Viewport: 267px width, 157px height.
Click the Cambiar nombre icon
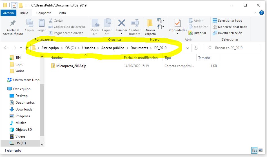135,23
